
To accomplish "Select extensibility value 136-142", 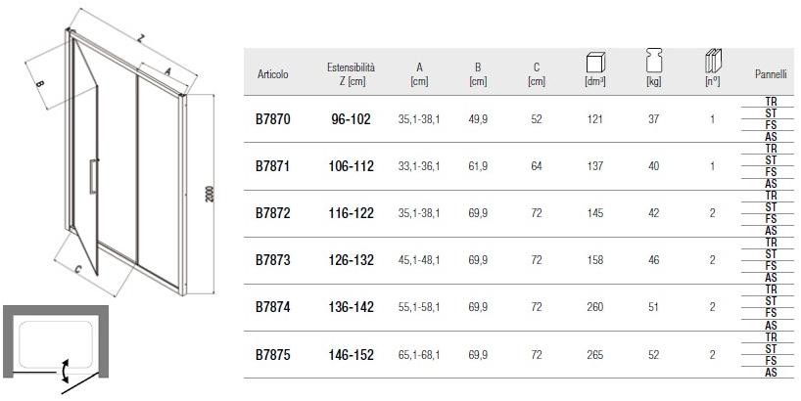I will [352, 307].
